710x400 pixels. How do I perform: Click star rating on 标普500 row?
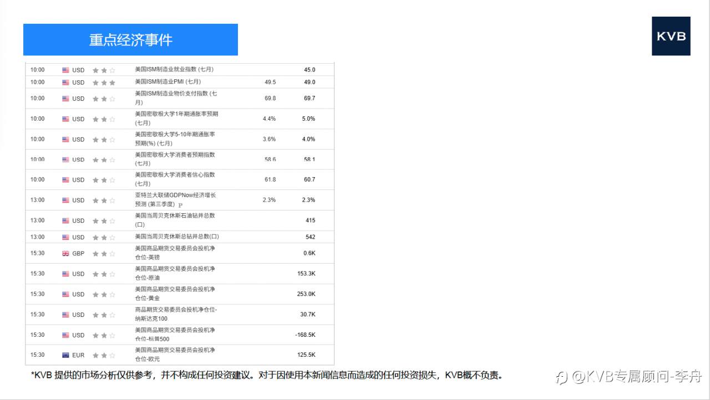click(104, 335)
